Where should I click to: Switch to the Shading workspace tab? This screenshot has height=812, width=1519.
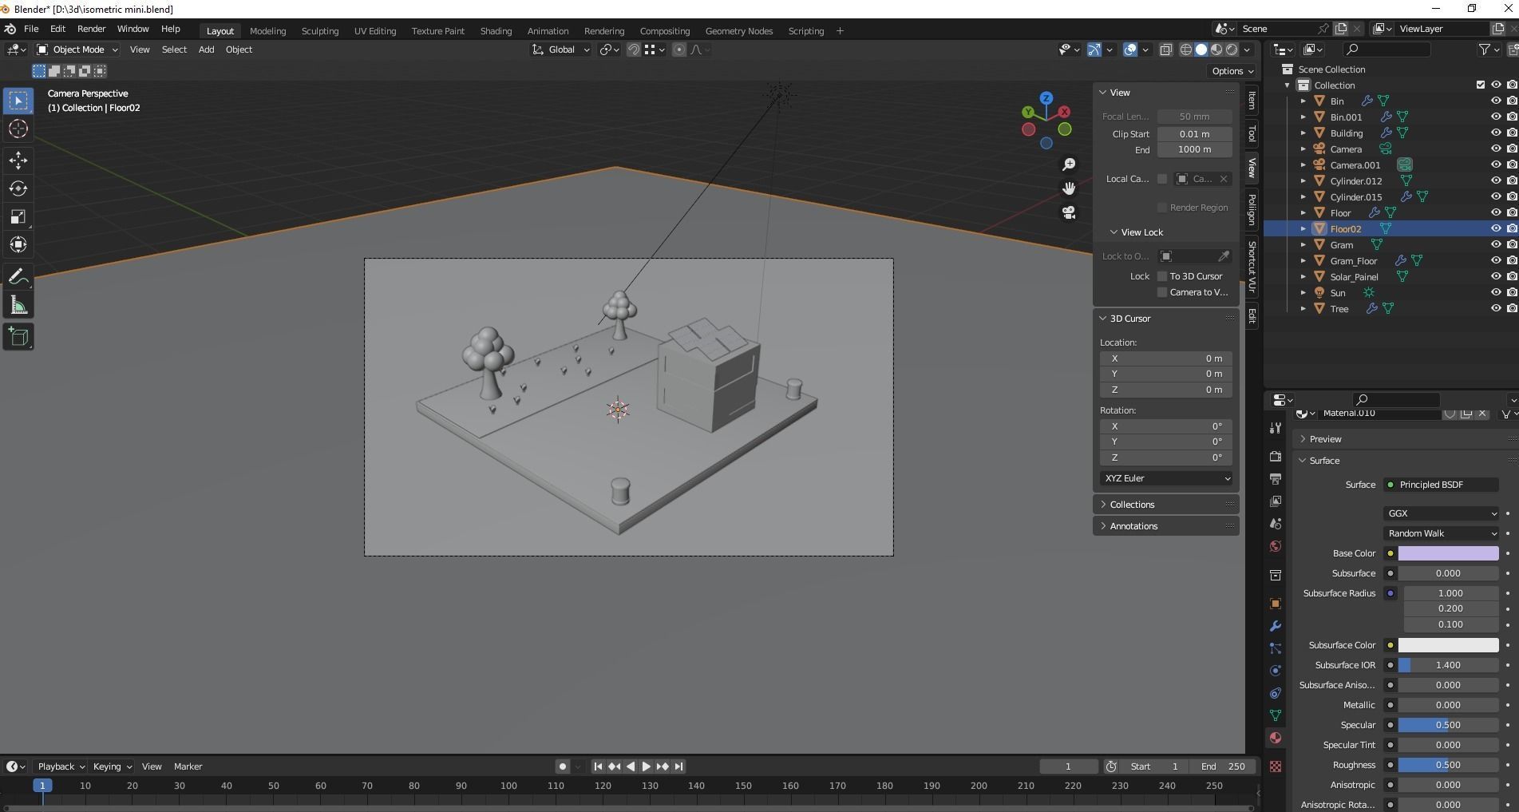coord(496,31)
